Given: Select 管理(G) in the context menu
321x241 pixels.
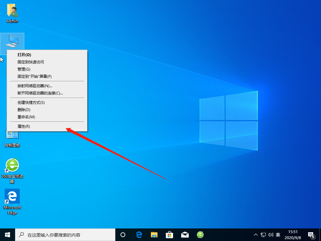Looking at the screenshot, I should pyautogui.click(x=24, y=69).
